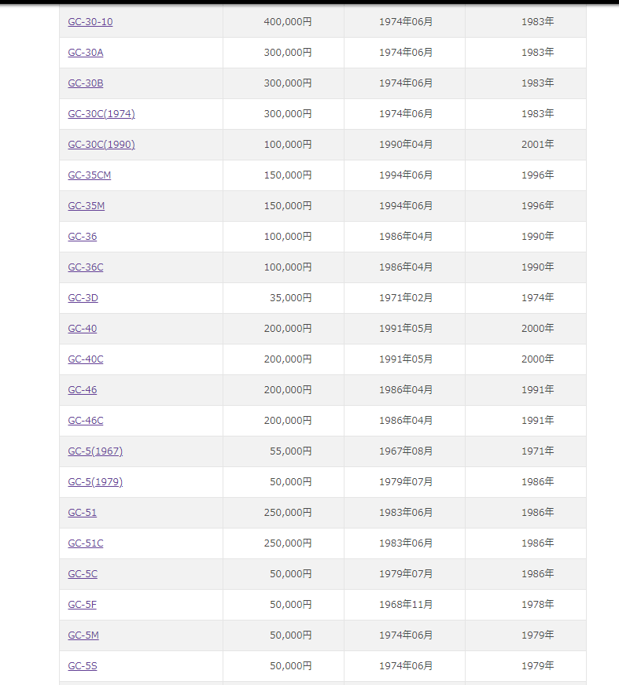This screenshot has height=685, width=619.
Task: Open the GC-30C(1990) entry
Action: pyautogui.click(x=101, y=144)
